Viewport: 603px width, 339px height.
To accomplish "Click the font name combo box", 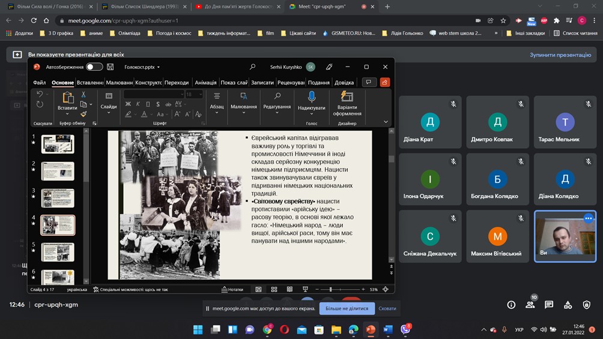I will (153, 94).
